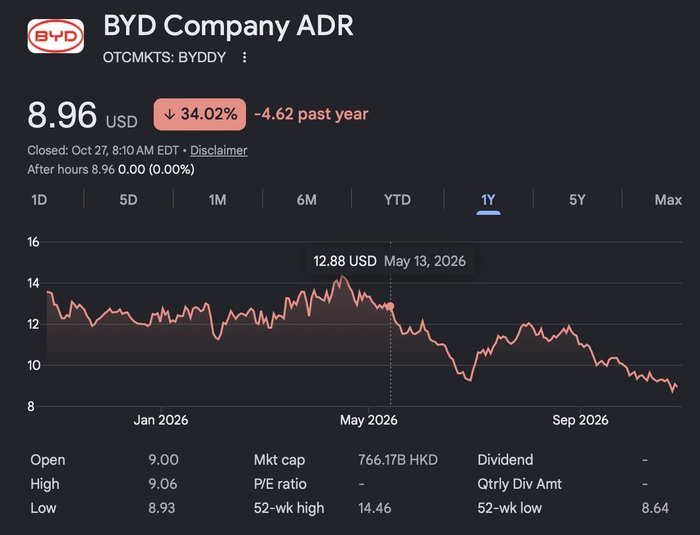Open the Disclaimer link

[x=219, y=150]
